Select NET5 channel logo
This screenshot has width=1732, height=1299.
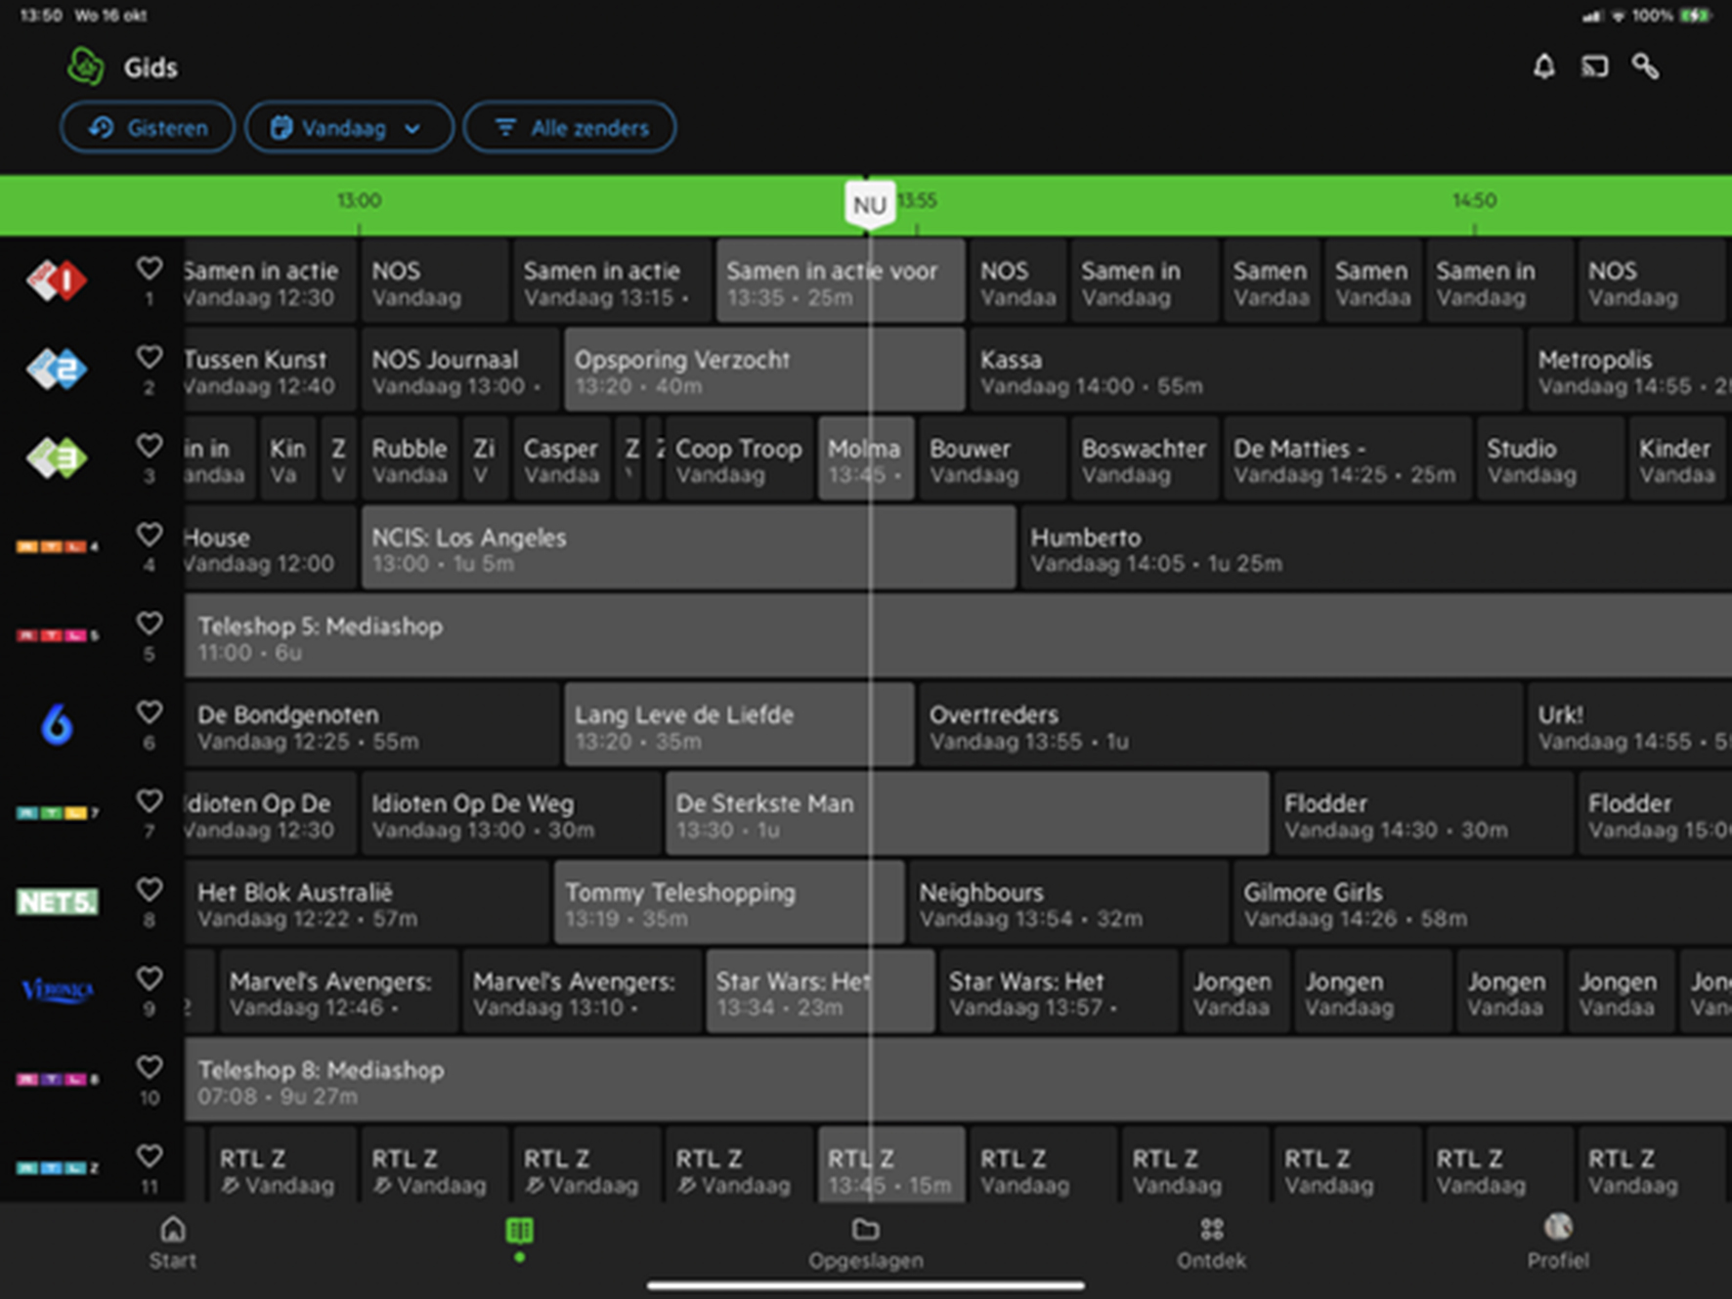(57, 901)
